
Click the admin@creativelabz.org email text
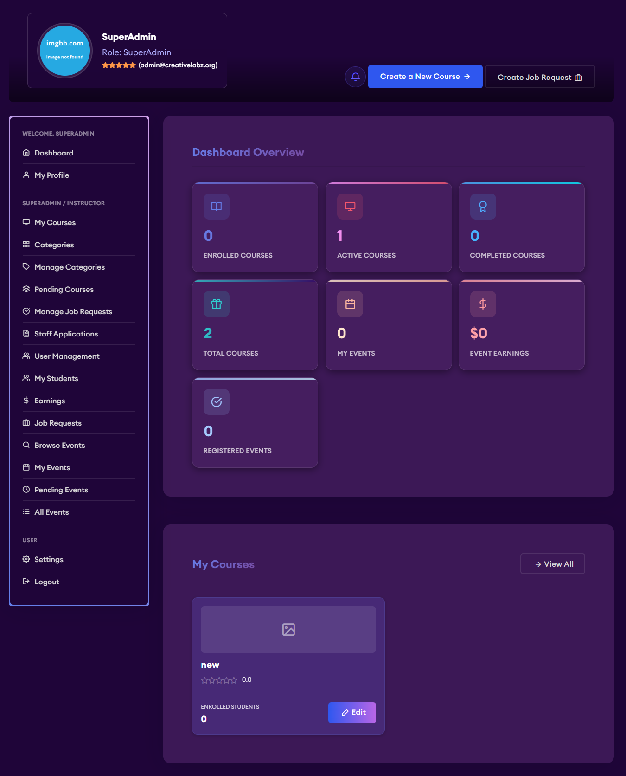pyautogui.click(x=178, y=65)
